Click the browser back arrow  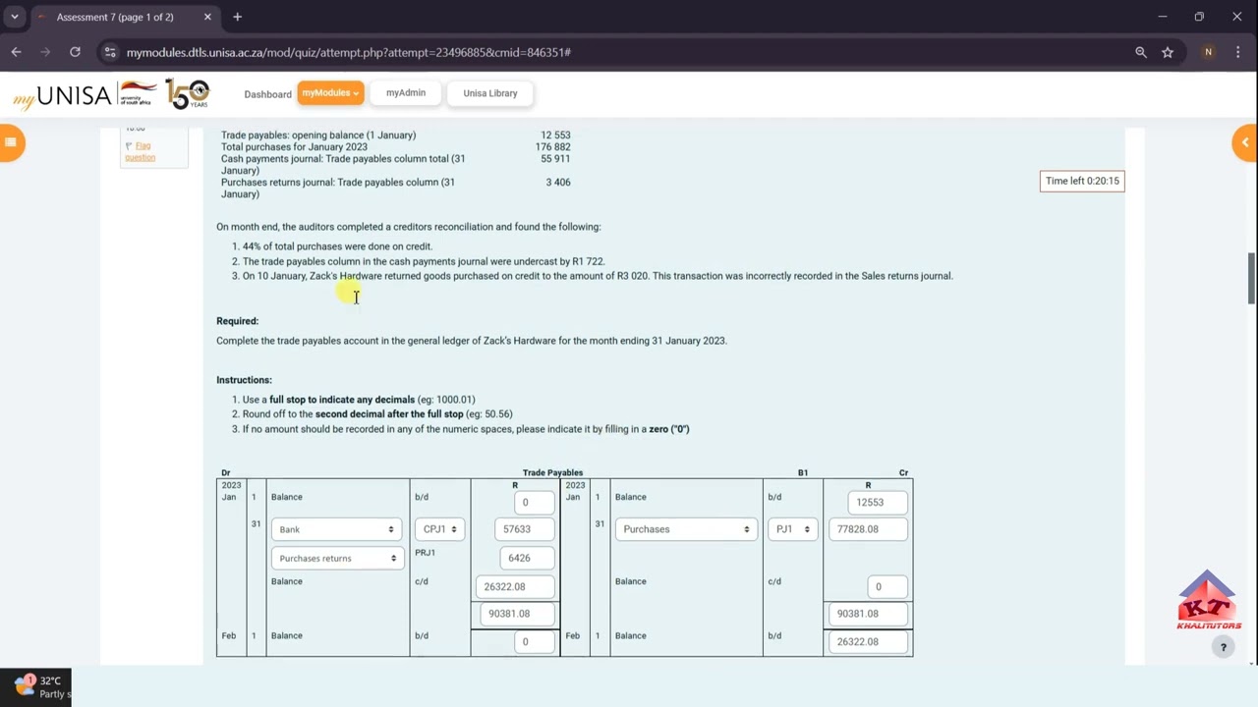coord(16,52)
